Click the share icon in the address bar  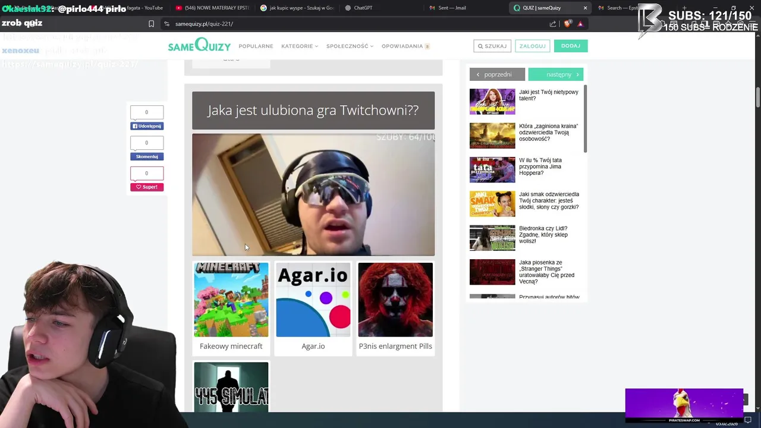553,24
